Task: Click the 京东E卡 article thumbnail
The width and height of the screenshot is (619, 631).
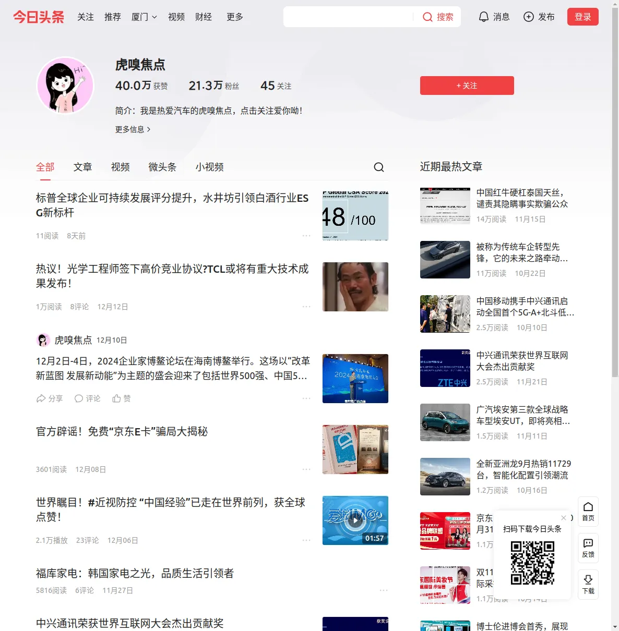Action: [x=355, y=450]
